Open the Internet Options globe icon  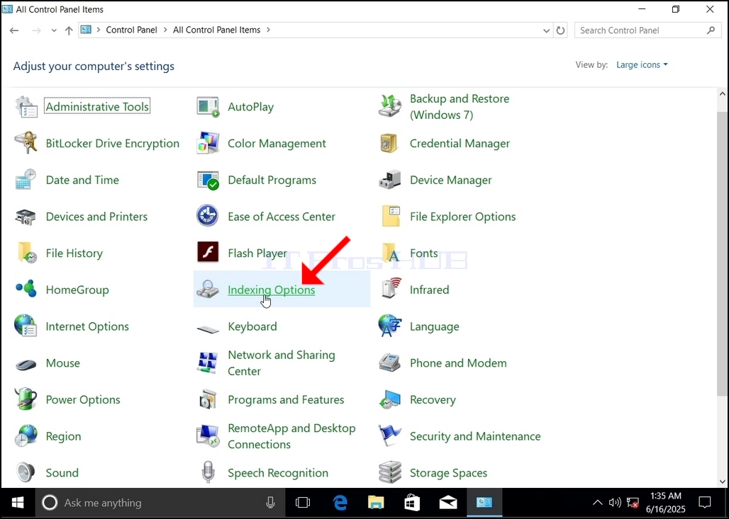coord(26,326)
